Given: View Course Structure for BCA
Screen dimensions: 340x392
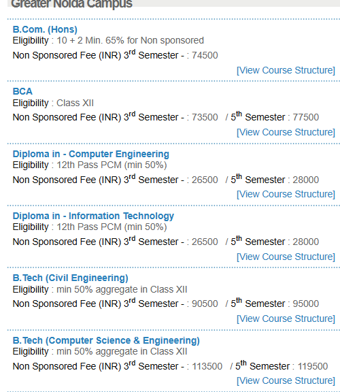Looking at the screenshot, I should [x=286, y=132].
